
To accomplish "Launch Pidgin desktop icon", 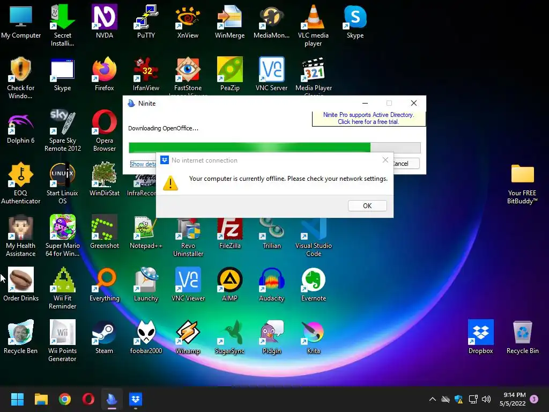I will (x=271, y=337).
